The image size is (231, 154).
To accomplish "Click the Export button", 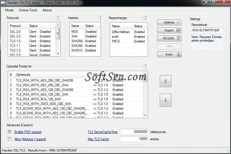I will [x=169, y=30].
